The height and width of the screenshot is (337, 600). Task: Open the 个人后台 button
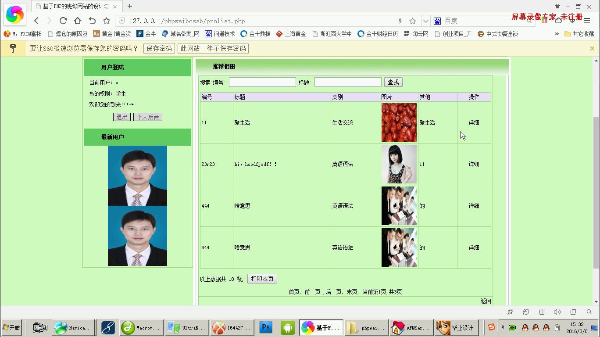(x=148, y=117)
